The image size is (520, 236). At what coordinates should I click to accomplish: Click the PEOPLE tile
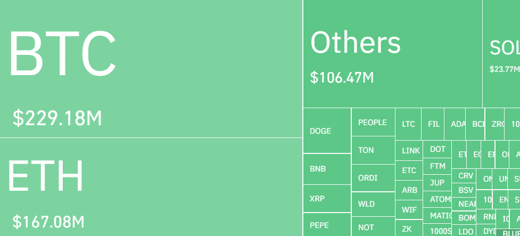click(373, 122)
